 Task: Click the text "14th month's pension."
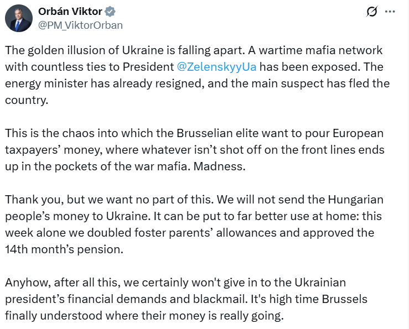(64, 249)
